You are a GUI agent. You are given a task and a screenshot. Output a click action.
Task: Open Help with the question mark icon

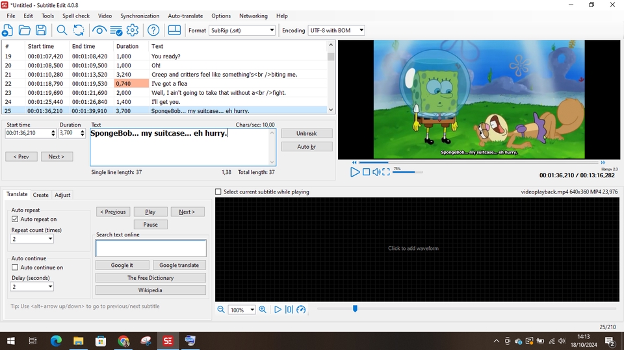click(x=153, y=31)
